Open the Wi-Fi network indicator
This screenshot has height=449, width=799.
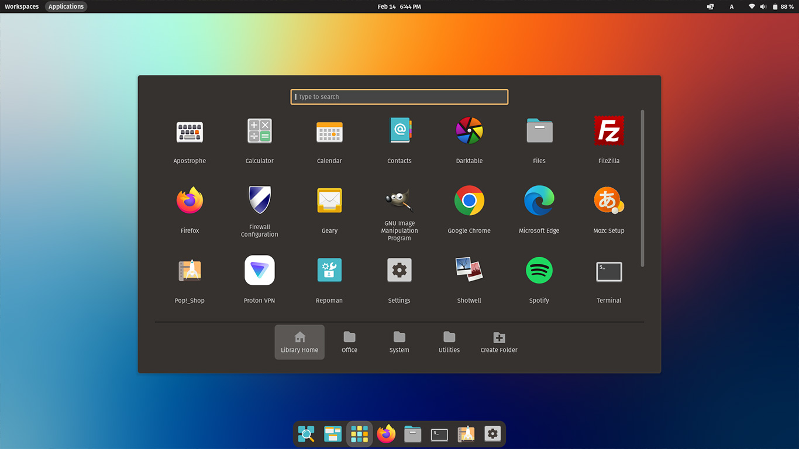pos(752,6)
